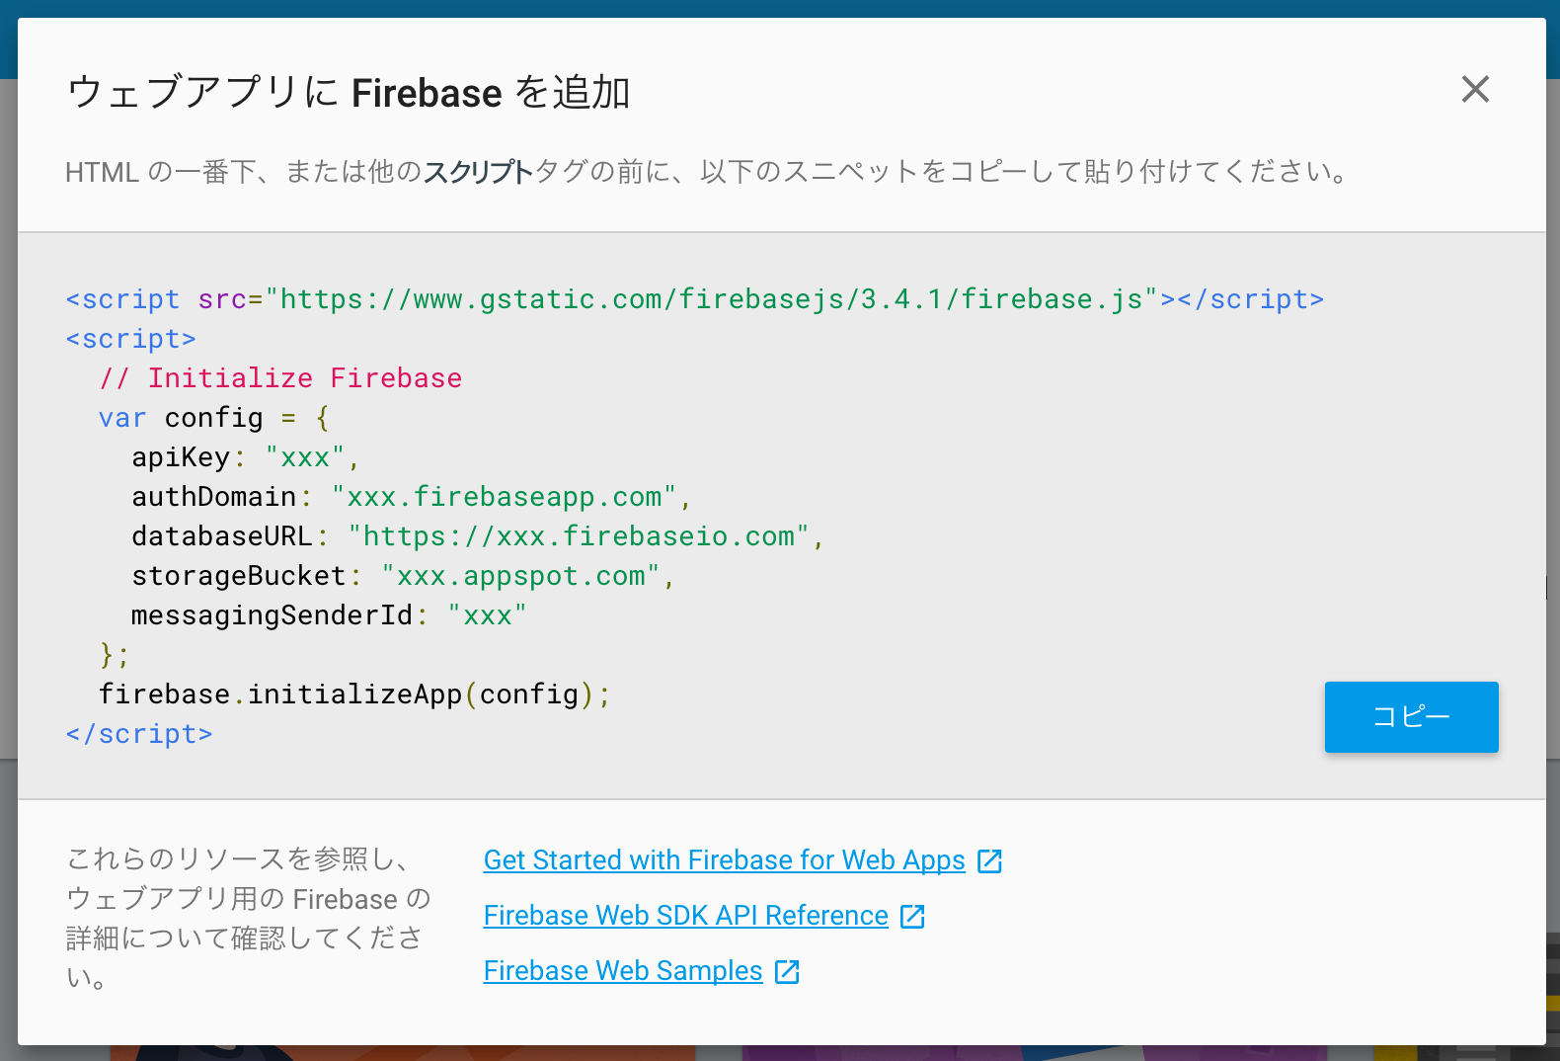Click the var config declaration line
This screenshot has height=1061, width=1560.
click(x=213, y=418)
